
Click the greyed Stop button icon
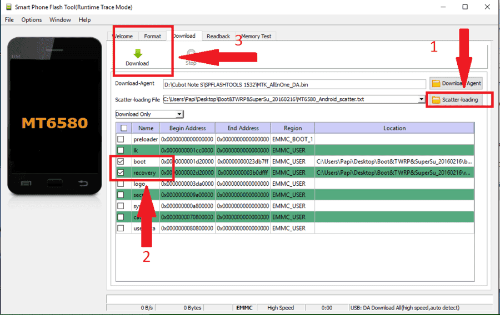point(191,53)
